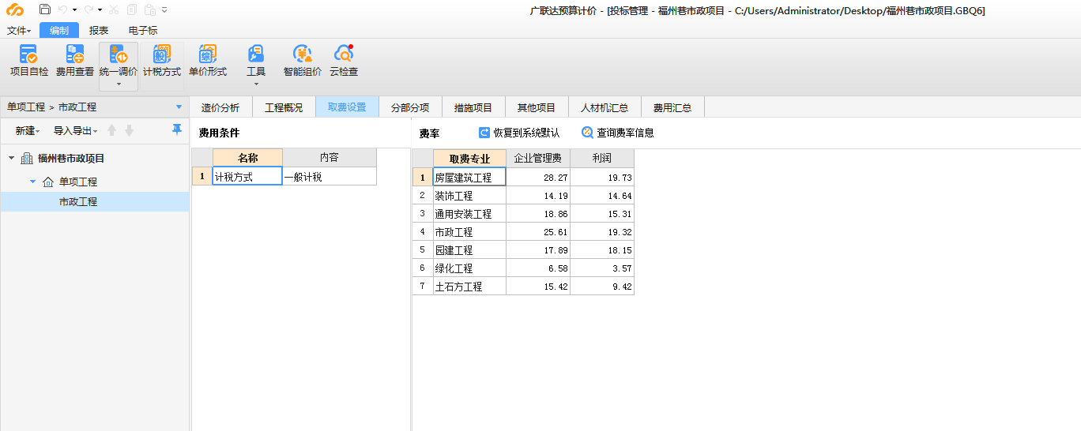The image size is (1081, 431).
Task: Open the 分部分项 tab
Action: point(410,107)
